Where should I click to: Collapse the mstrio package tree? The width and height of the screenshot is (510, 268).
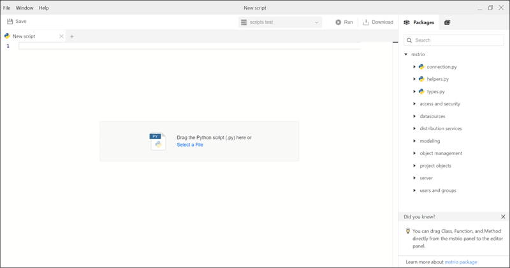tap(406, 55)
